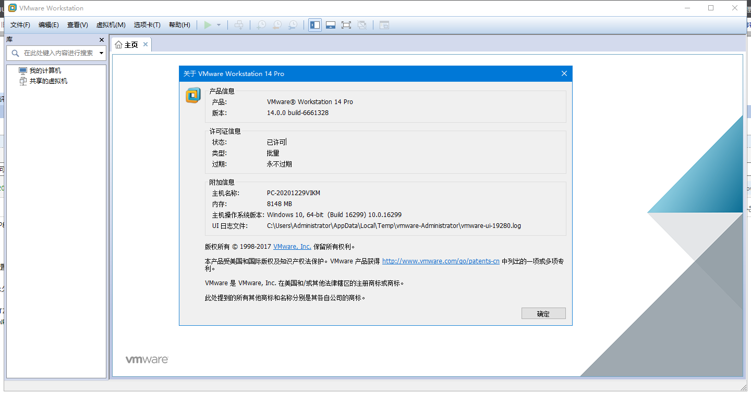751x395 pixels.
Task: Open the 文件(F) menu
Action: click(20, 25)
